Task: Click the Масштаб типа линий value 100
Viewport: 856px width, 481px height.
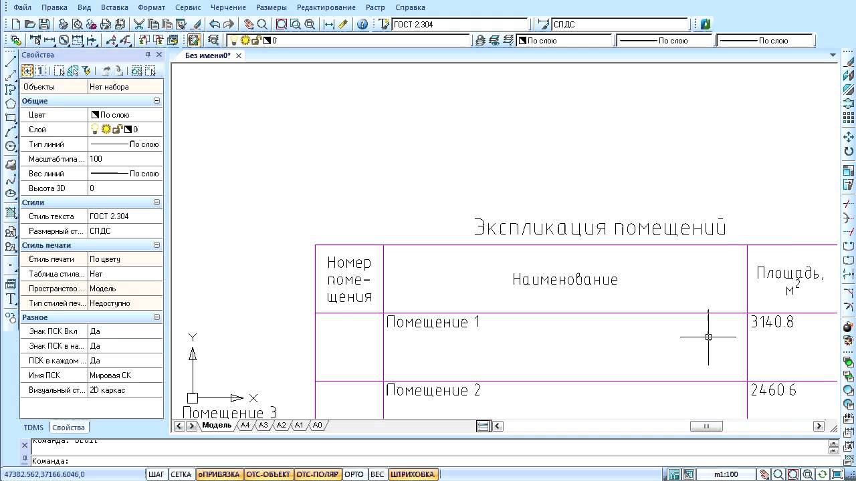Action: click(125, 159)
